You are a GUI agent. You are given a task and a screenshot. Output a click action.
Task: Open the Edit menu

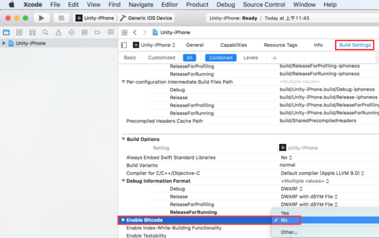coord(73,5)
